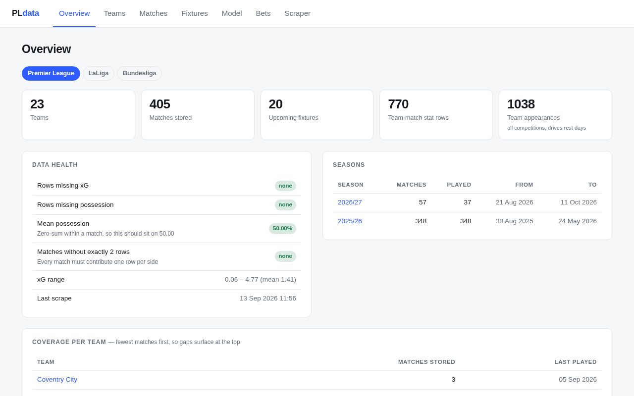Open the Coventry City team link
The height and width of the screenshot is (396, 634).
point(57,380)
